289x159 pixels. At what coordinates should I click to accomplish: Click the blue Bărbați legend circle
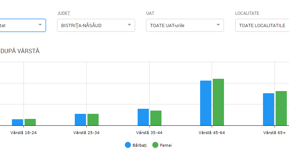pyautogui.click(x=128, y=145)
